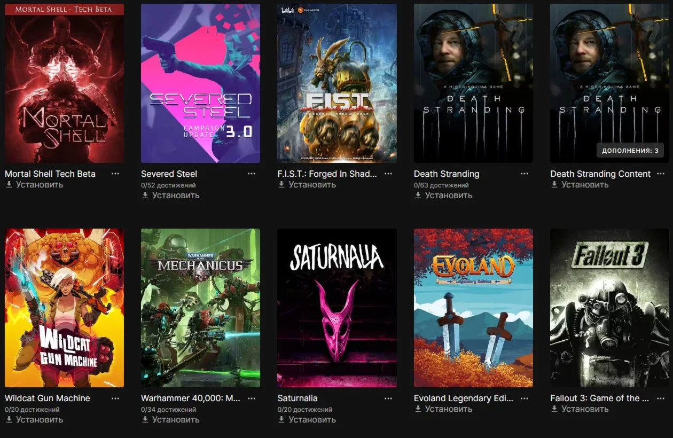The height and width of the screenshot is (438, 673).
Task: Open three-dot menu for Saturnalia
Action: [388, 398]
